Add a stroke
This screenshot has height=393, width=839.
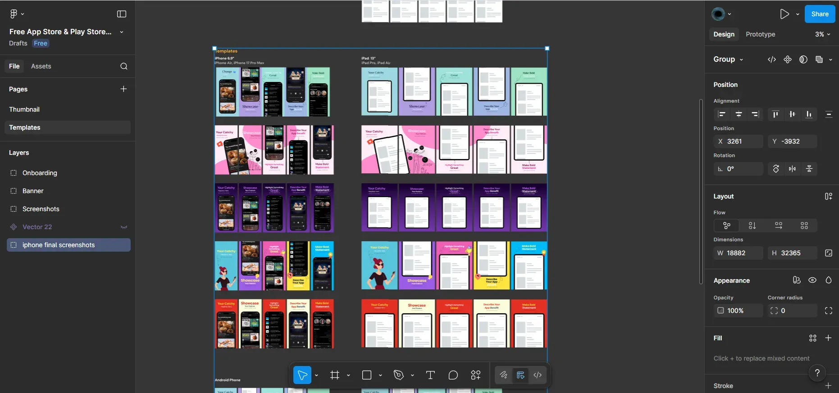coord(828,386)
